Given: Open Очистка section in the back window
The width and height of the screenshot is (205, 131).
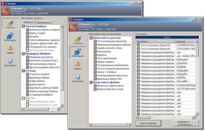Looking at the screenshot, I should coord(10,24).
